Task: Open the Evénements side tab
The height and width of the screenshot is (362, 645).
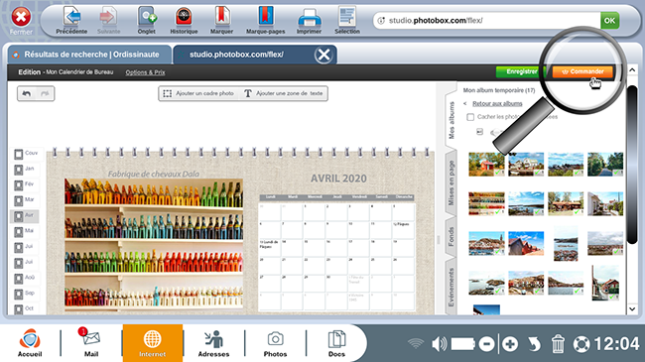Action: 451,288
